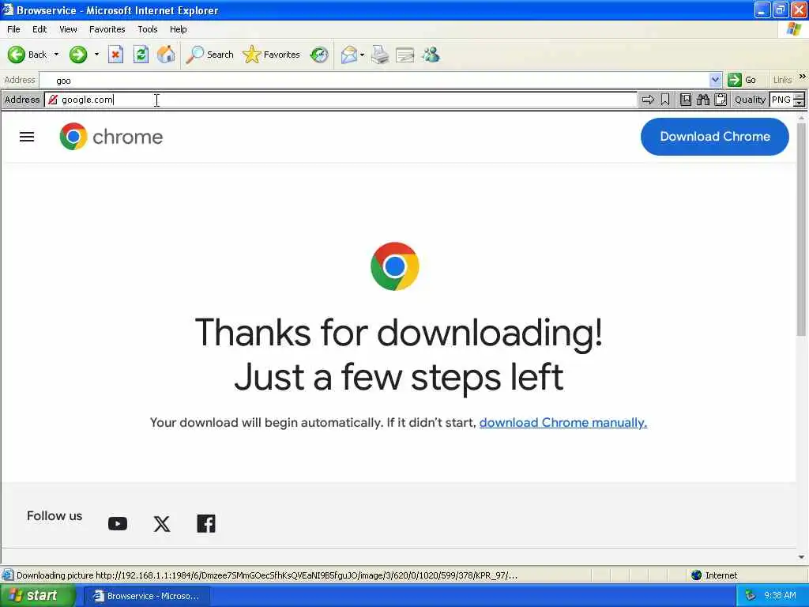This screenshot has width=809, height=607.
Task: Go to the Home page icon
Action: click(166, 55)
